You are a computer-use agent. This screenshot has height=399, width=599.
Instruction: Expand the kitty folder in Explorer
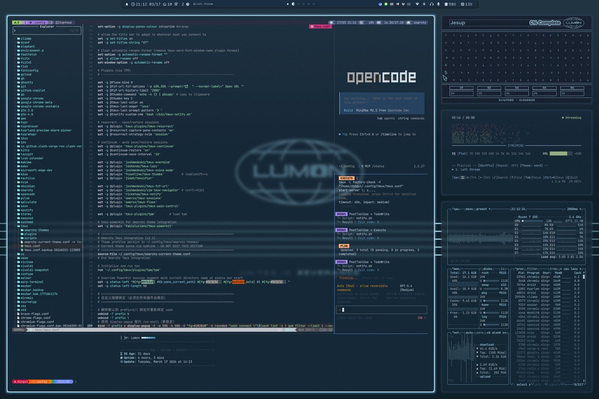point(23,150)
